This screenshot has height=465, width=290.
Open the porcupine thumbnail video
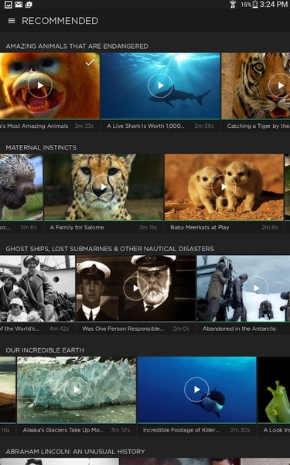click(x=22, y=187)
